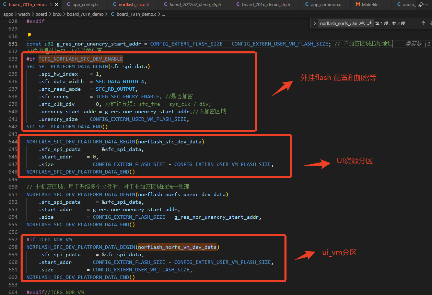Open the app_common.c tab
Image resolution: width=432 pixels, height=295 pixels.
pos(326,4)
